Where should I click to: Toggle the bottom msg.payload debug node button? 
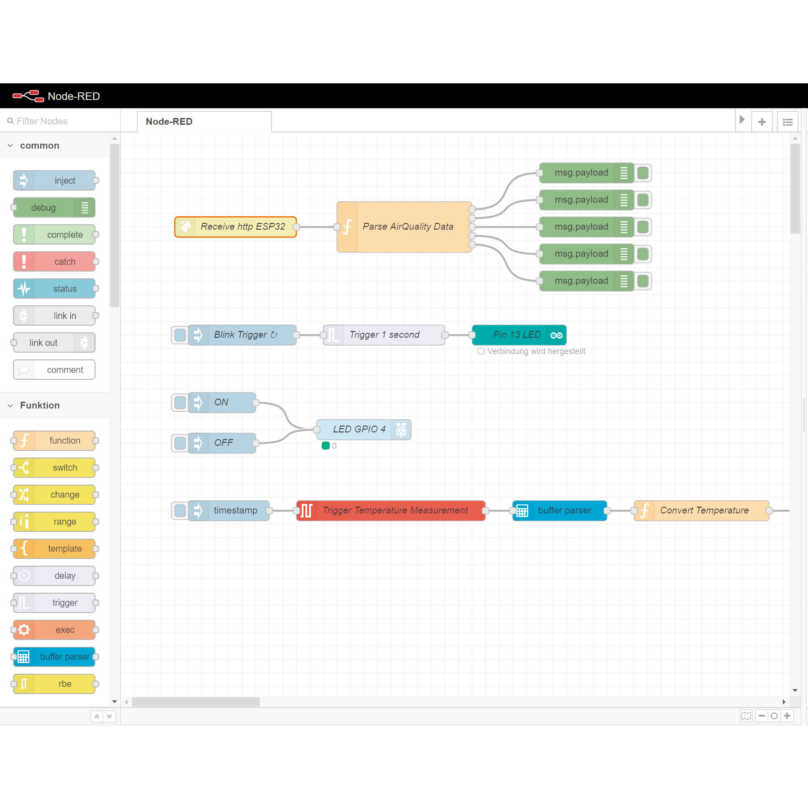click(x=643, y=281)
